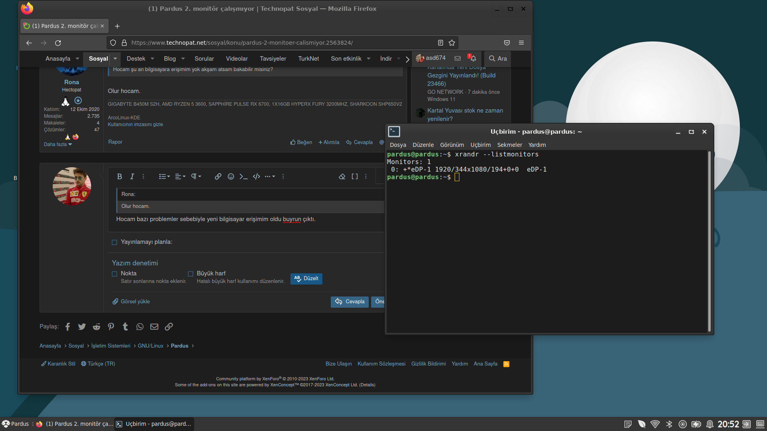Open the emoji smiley picker
The height and width of the screenshot is (431, 767).
231,176
